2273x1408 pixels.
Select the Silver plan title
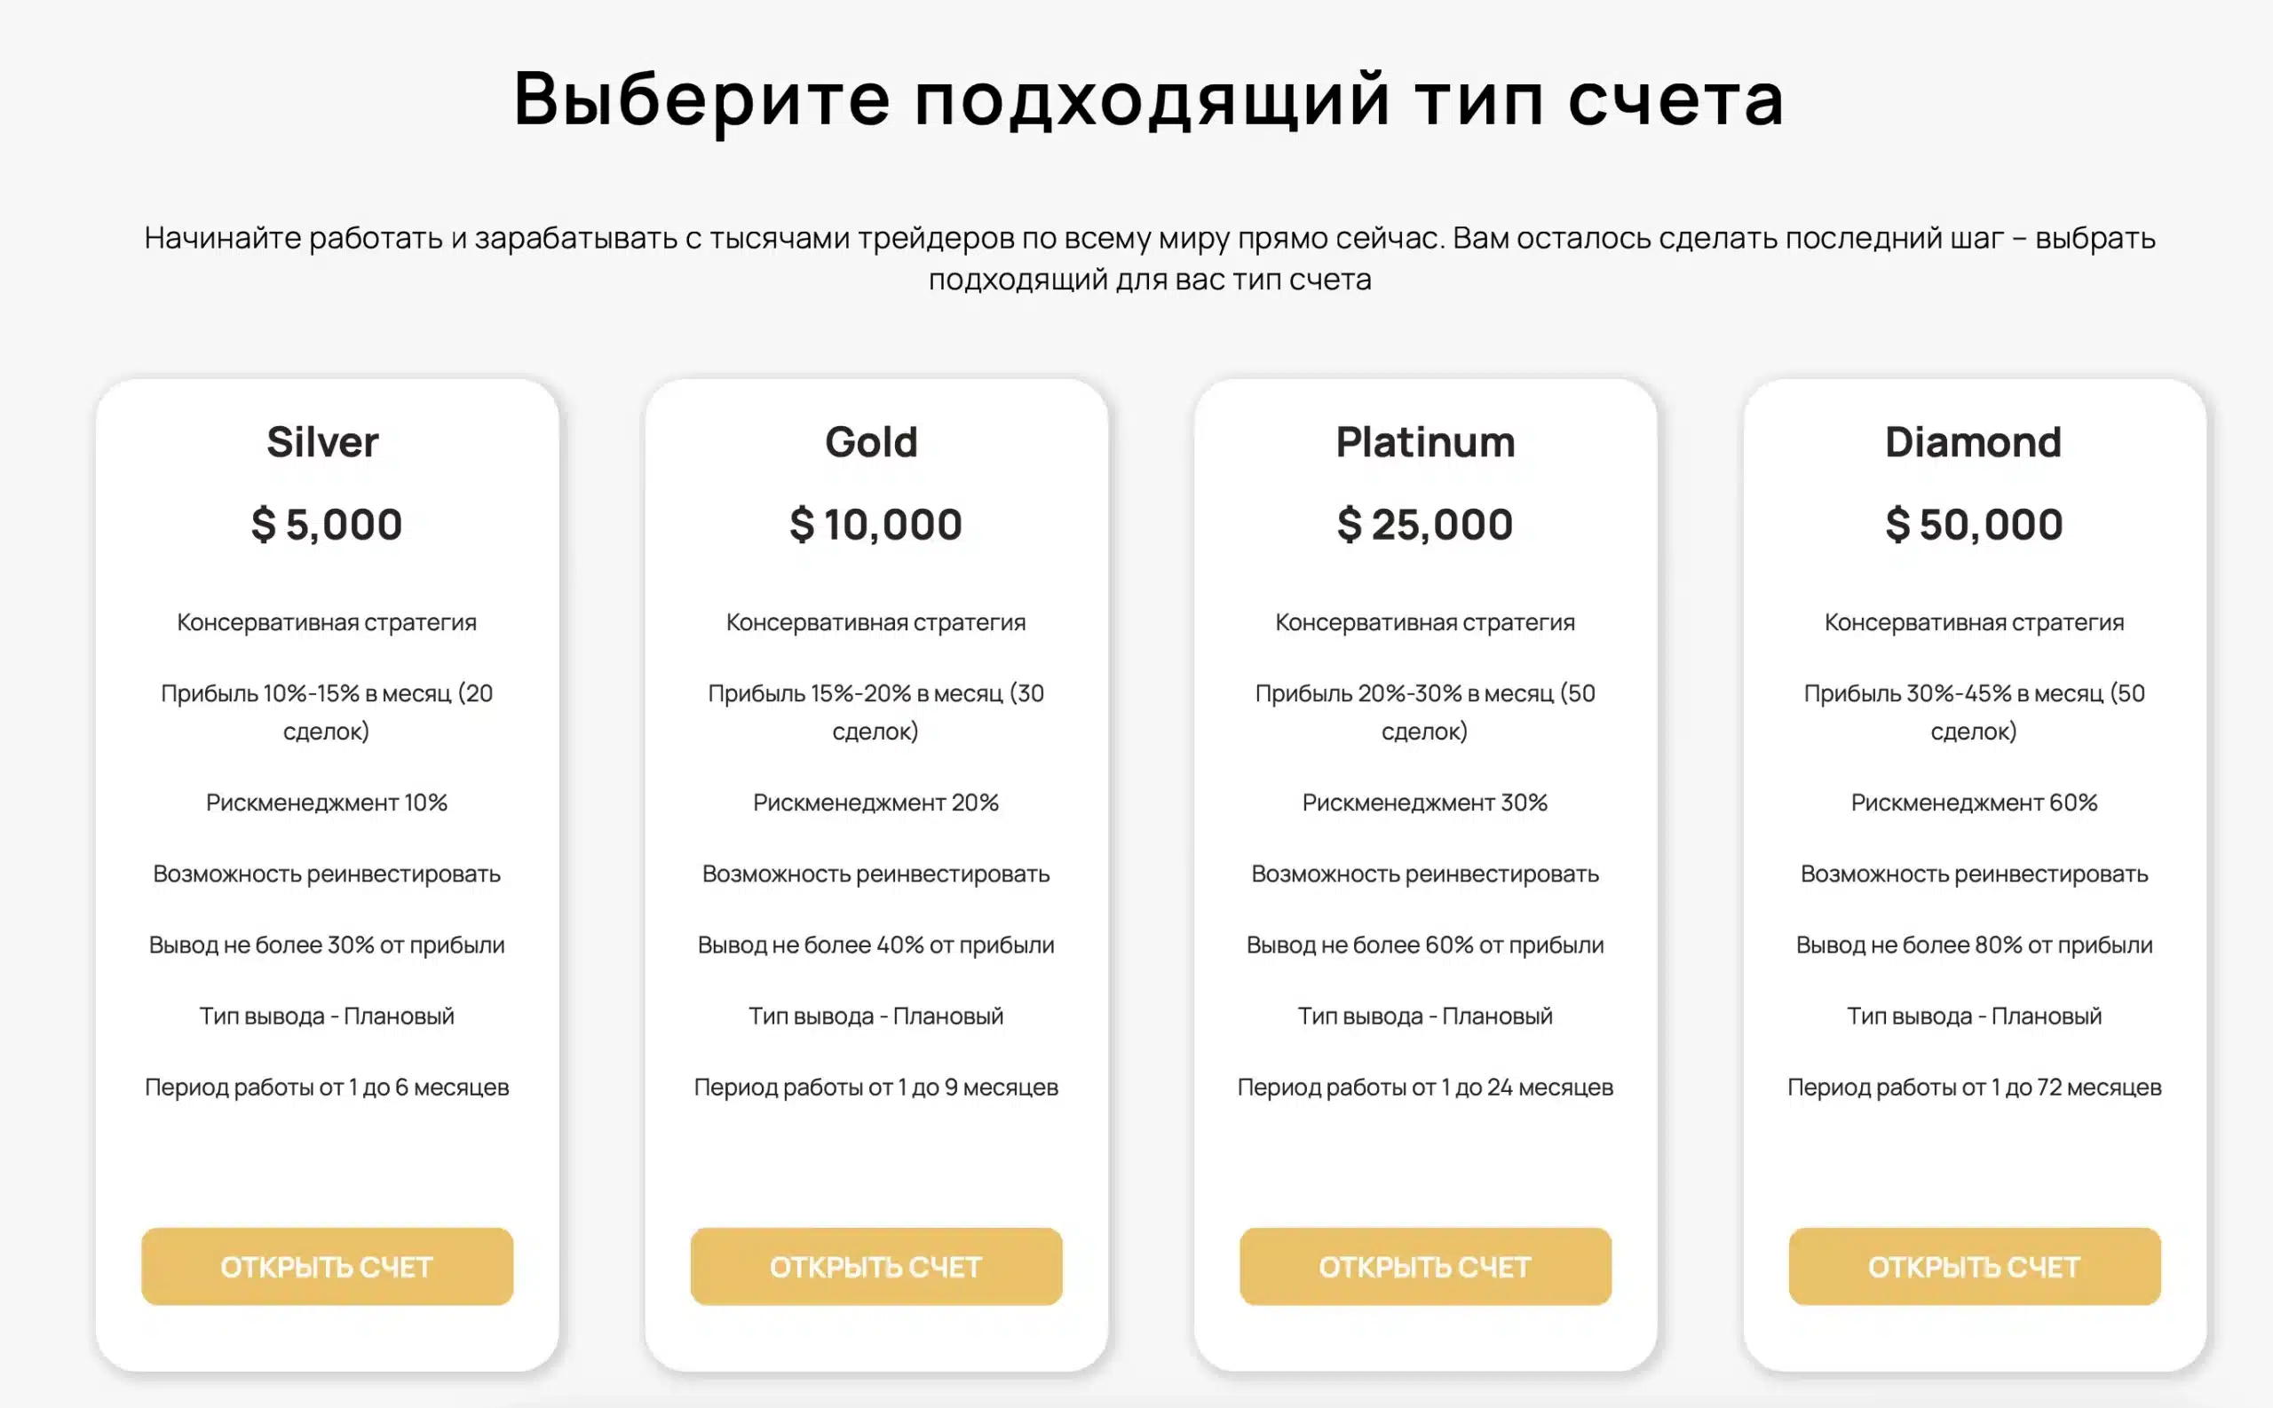322,441
